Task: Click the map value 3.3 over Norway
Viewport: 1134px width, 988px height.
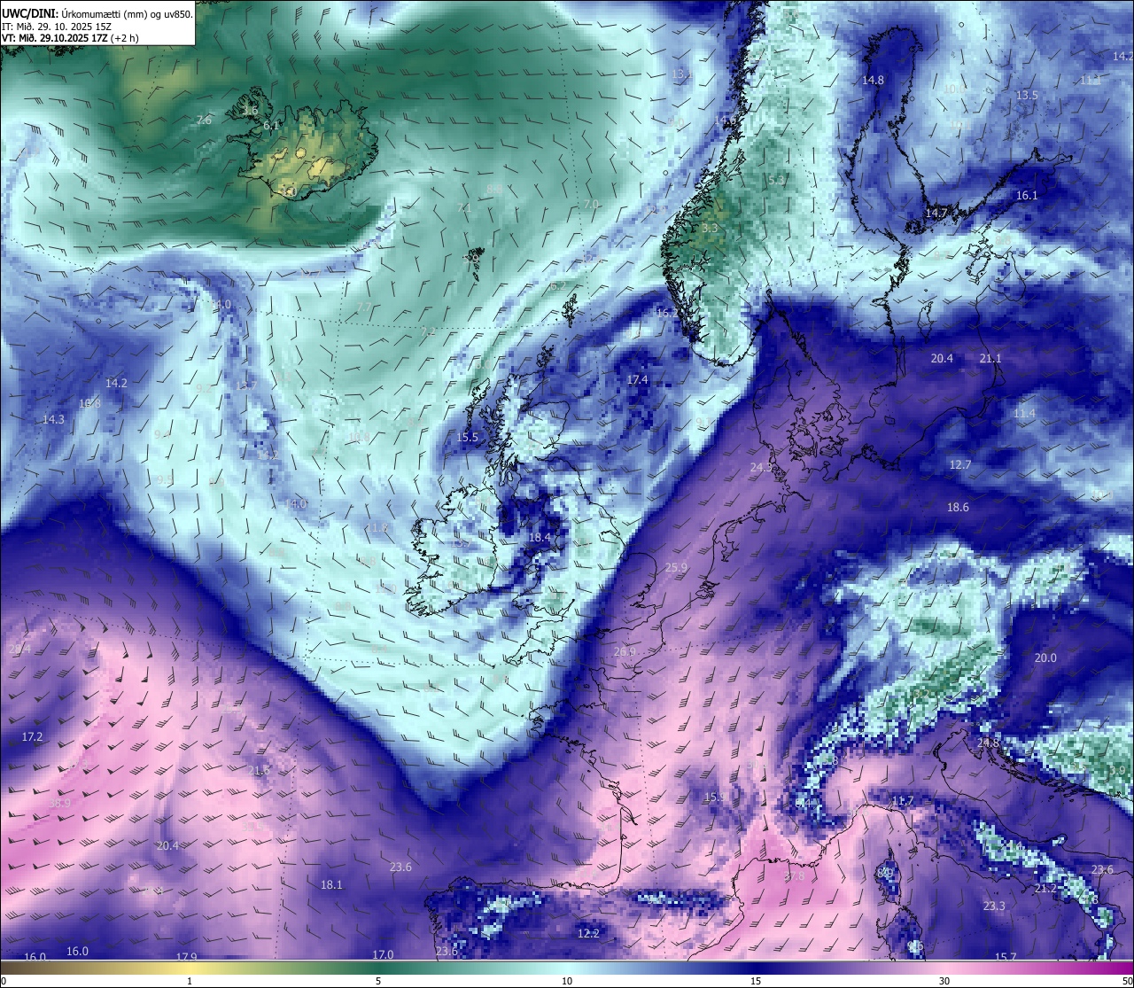Action: click(710, 229)
